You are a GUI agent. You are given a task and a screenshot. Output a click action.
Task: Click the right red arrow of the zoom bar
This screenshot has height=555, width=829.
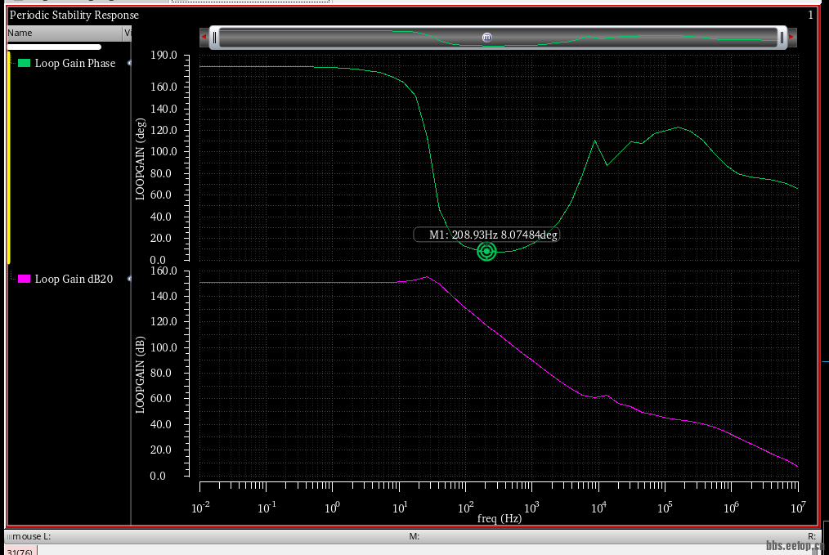click(x=791, y=37)
